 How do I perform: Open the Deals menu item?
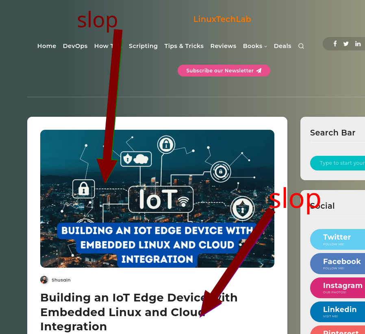tap(282, 46)
